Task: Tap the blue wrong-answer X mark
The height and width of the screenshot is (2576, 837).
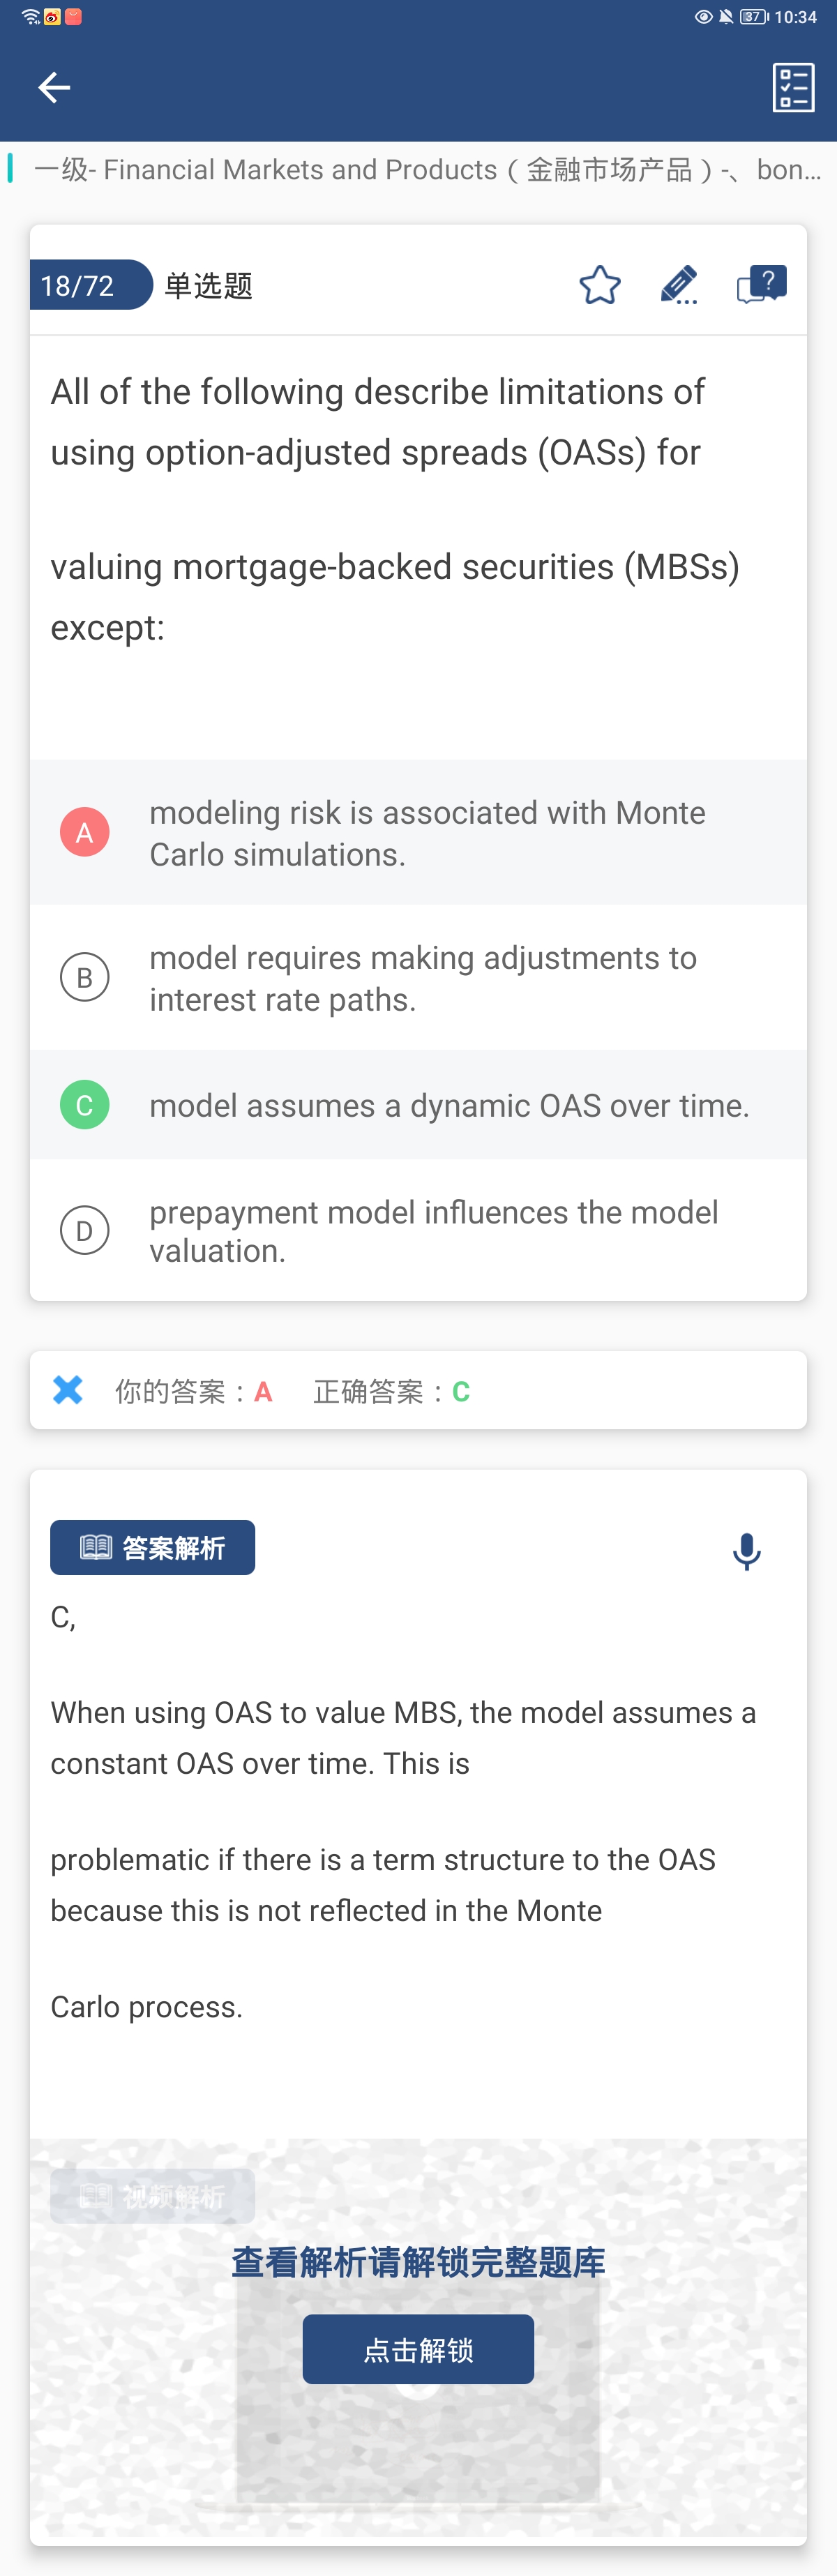Action: coord(68,1390)
